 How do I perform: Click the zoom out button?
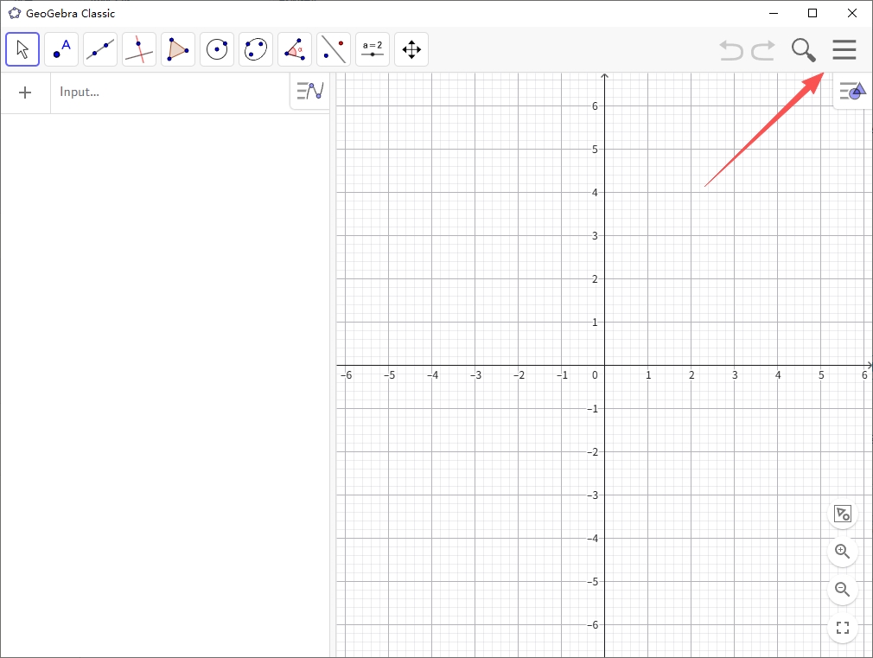(843, 590)
